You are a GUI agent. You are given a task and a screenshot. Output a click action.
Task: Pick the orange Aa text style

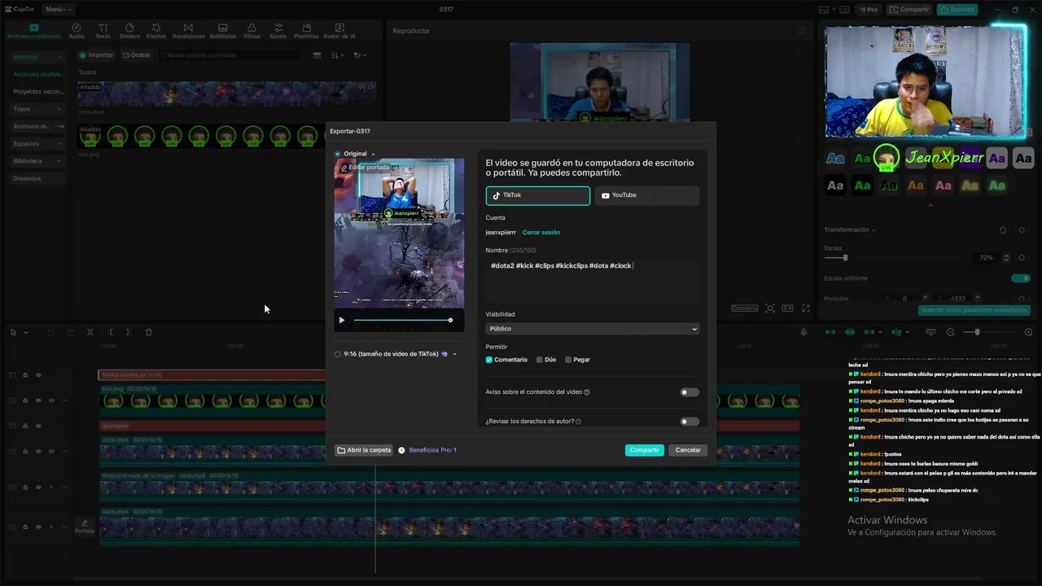[916, 186]
